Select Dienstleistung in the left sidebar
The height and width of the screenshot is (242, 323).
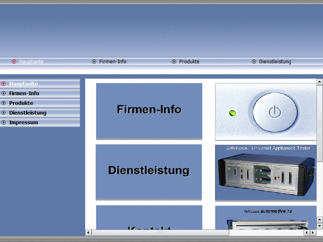40,113
